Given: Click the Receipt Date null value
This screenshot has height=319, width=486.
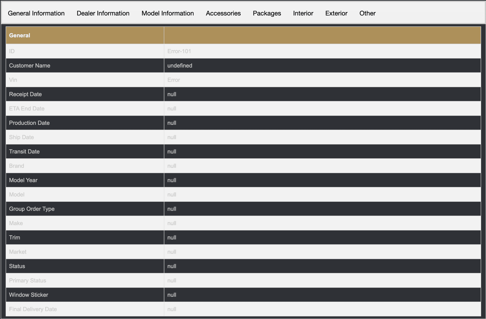Looking at the screenshot, I should (x=172, y=94).
